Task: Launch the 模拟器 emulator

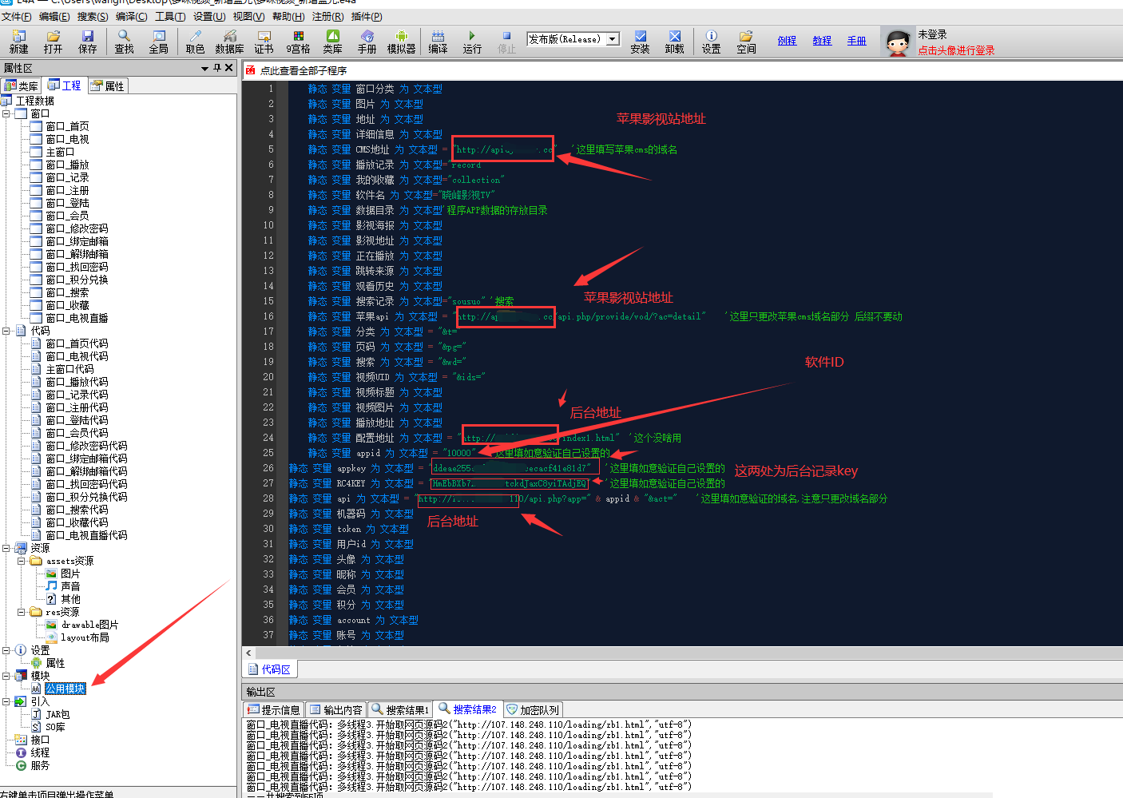Action: point(402,42)
